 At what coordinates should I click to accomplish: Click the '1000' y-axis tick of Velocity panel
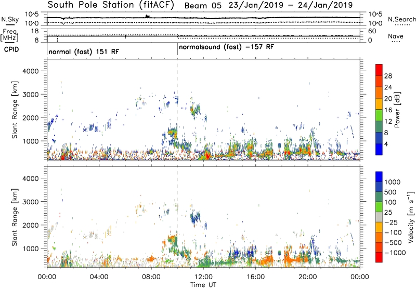tap(30, 248)
